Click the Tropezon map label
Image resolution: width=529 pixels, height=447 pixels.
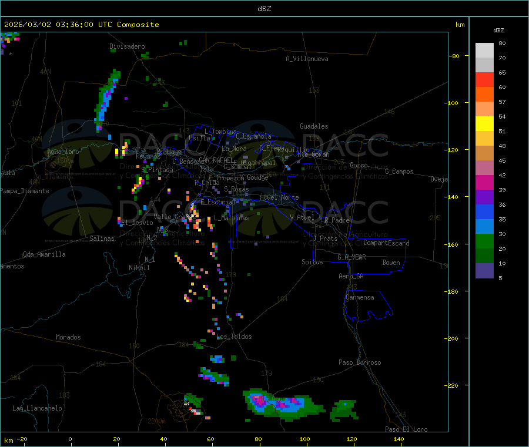pos(230,178)
